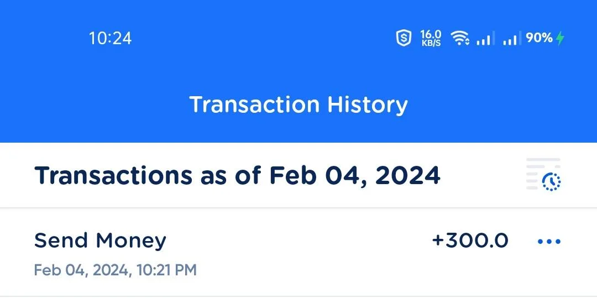The height and width of the screenshot is (298, 597).
Task: Click the middle dot of the ellipsis menu
Action: [549, 241]
